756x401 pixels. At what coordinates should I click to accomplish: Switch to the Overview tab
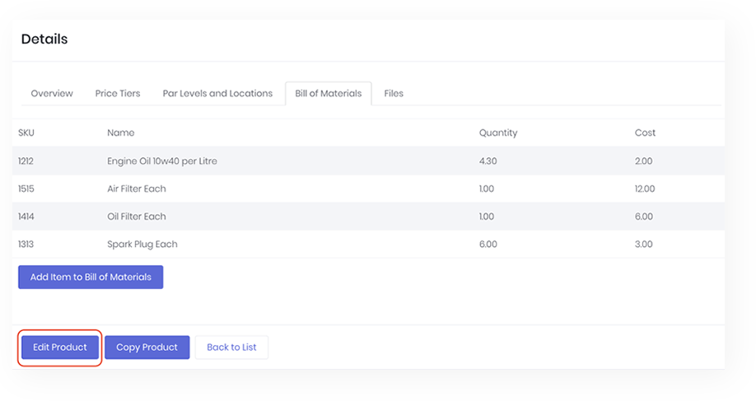(x=52, y=94)
